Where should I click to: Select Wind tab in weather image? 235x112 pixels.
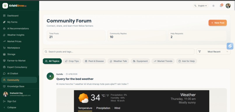click(x=117, y=108)
